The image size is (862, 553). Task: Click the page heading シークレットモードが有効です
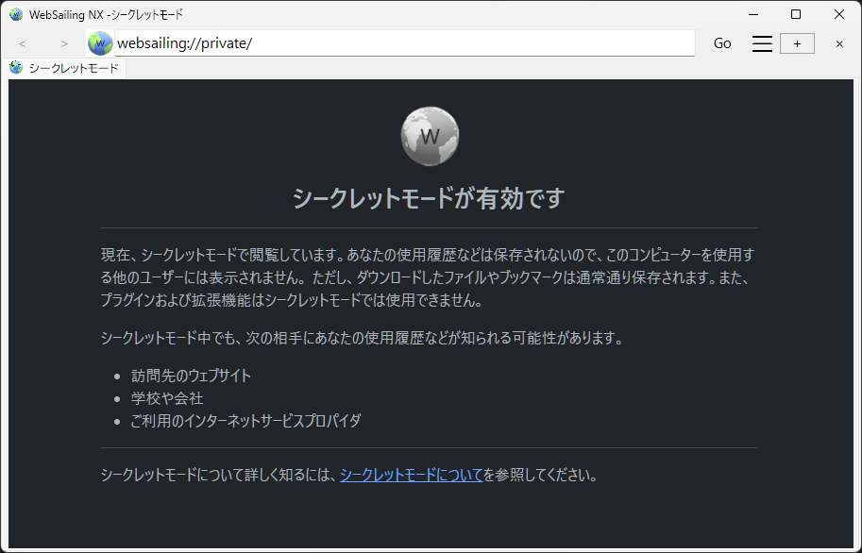coord(430,199)
